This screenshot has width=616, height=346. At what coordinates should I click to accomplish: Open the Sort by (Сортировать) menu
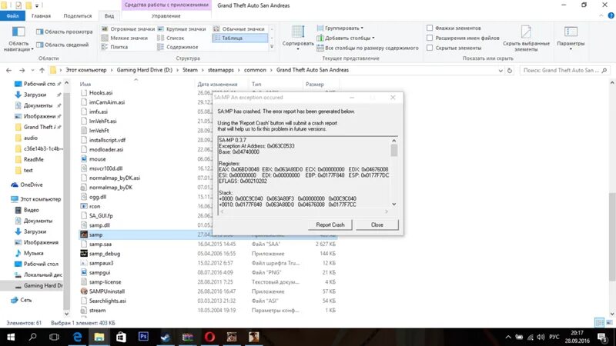pos(298,38)
